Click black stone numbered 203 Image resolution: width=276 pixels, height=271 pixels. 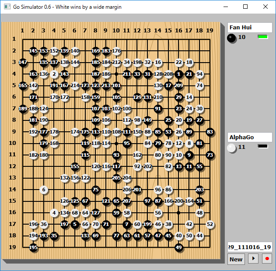199,190
